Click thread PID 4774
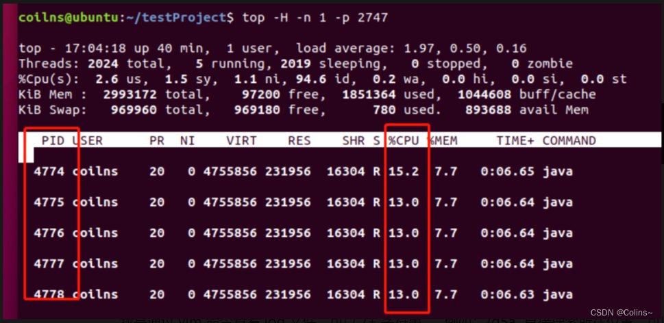Viewport: 664px width, 323px height. [49, 171]
